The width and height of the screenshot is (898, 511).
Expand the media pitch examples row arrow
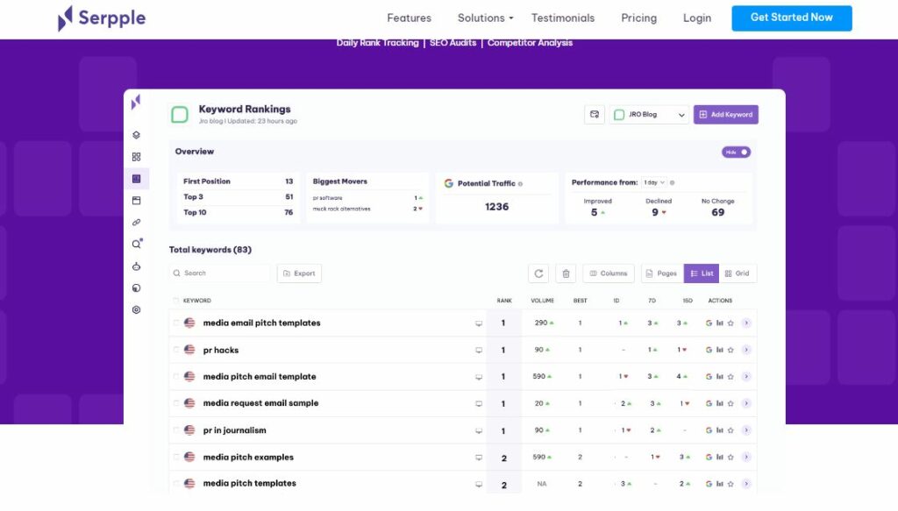tap(746, 458)
